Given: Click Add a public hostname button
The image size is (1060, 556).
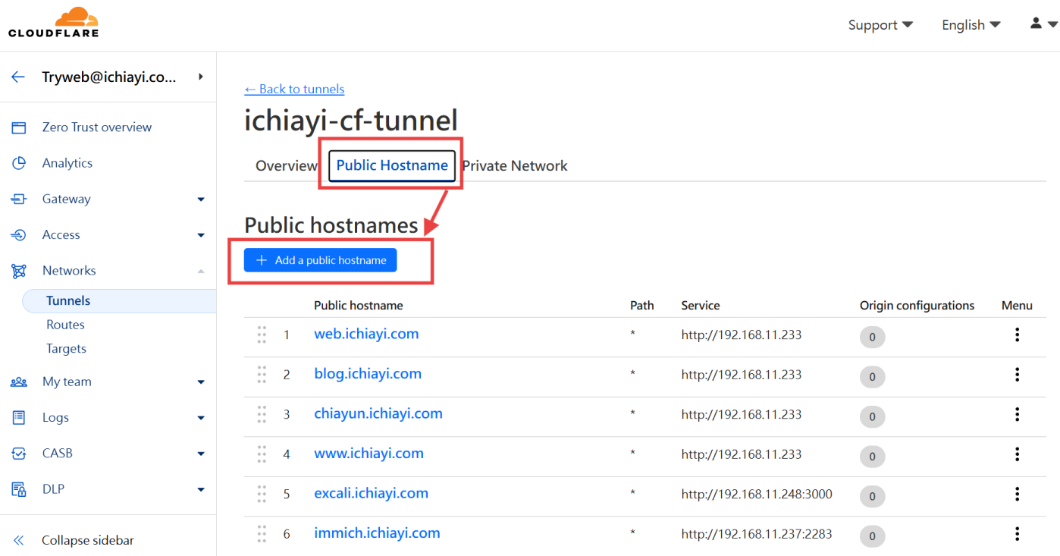Looking at the screenshot, I should 320,260.
